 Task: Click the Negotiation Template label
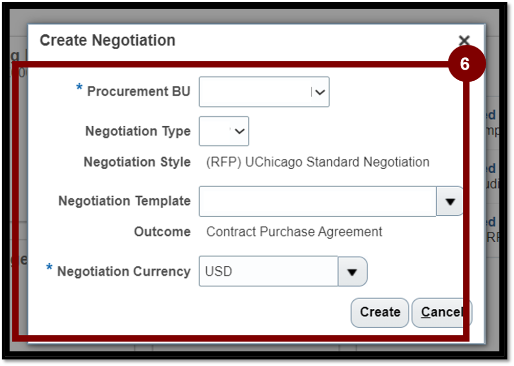pos(124,201)
